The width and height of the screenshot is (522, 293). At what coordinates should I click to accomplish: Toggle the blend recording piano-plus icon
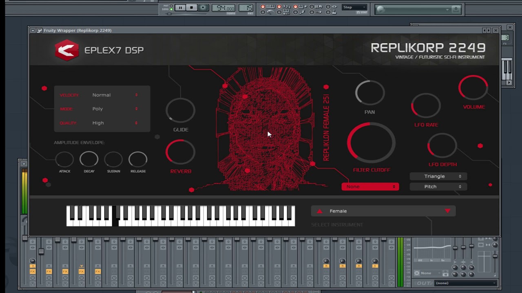303,7
